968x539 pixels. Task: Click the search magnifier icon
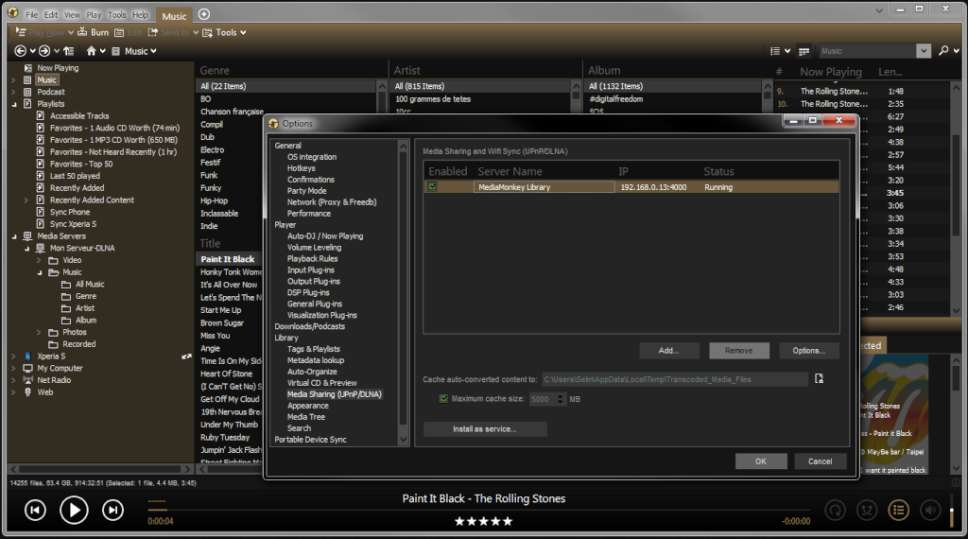(x=943, y=51)
